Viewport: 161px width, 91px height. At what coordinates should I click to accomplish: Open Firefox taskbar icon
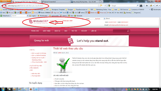[31, 89]
